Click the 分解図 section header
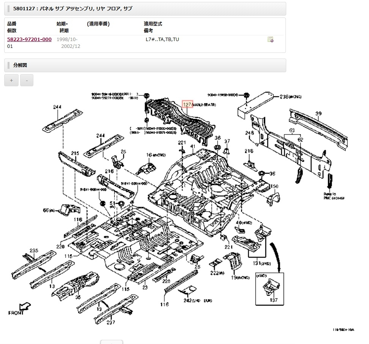Screen dimensions: 369x344 pyautogui.click(x=20, y=65)
